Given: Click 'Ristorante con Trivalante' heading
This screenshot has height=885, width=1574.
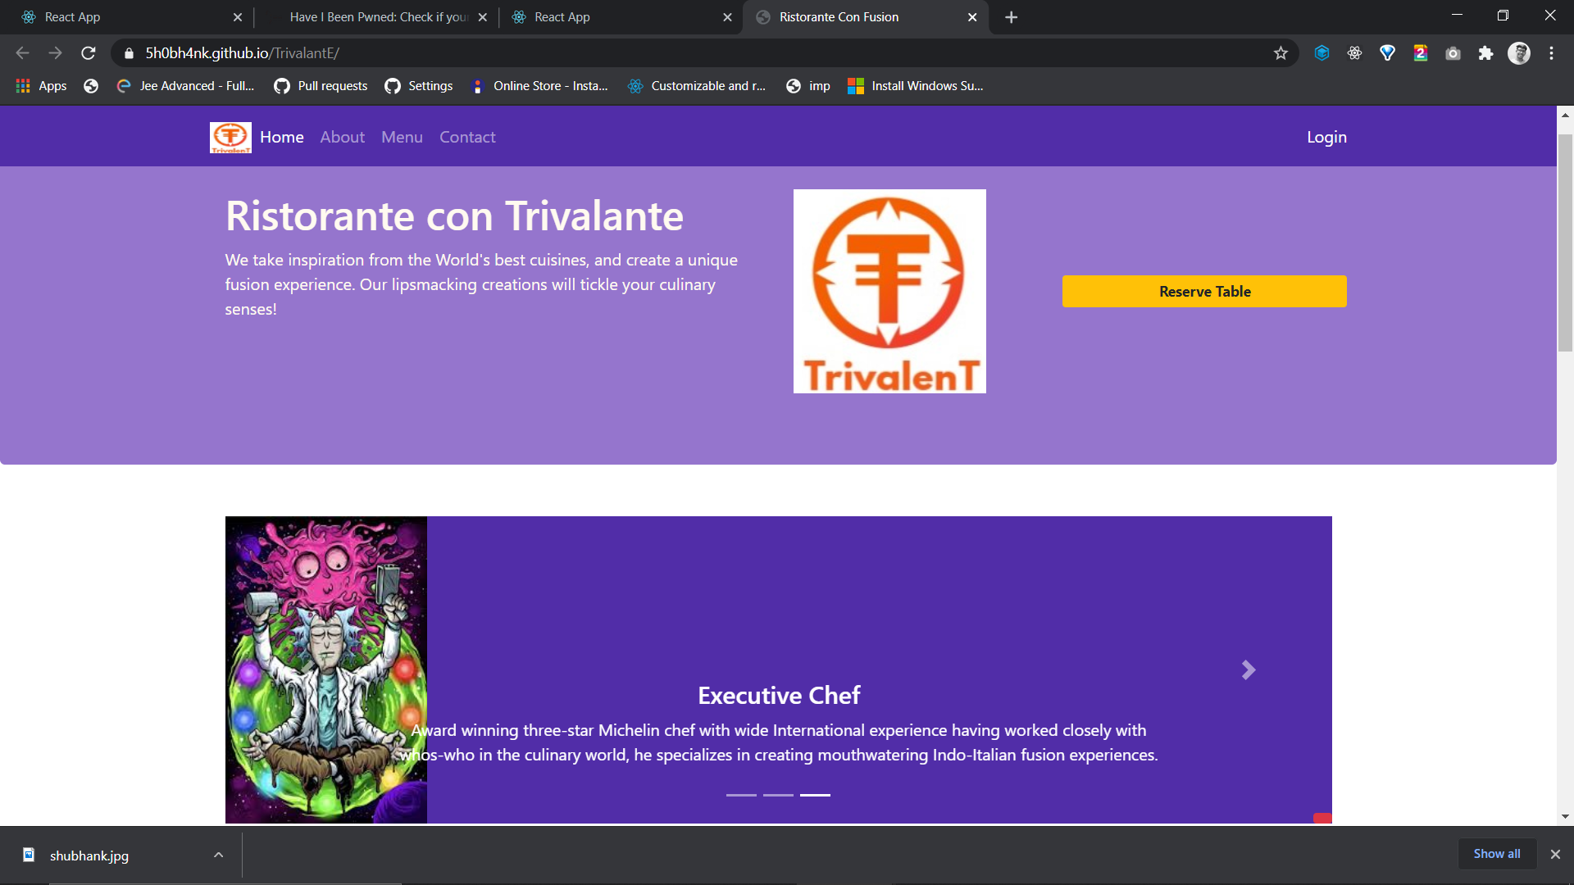Looking at the screenshot, I should pos(454,216).
